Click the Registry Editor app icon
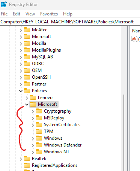 tap(4, 5)
